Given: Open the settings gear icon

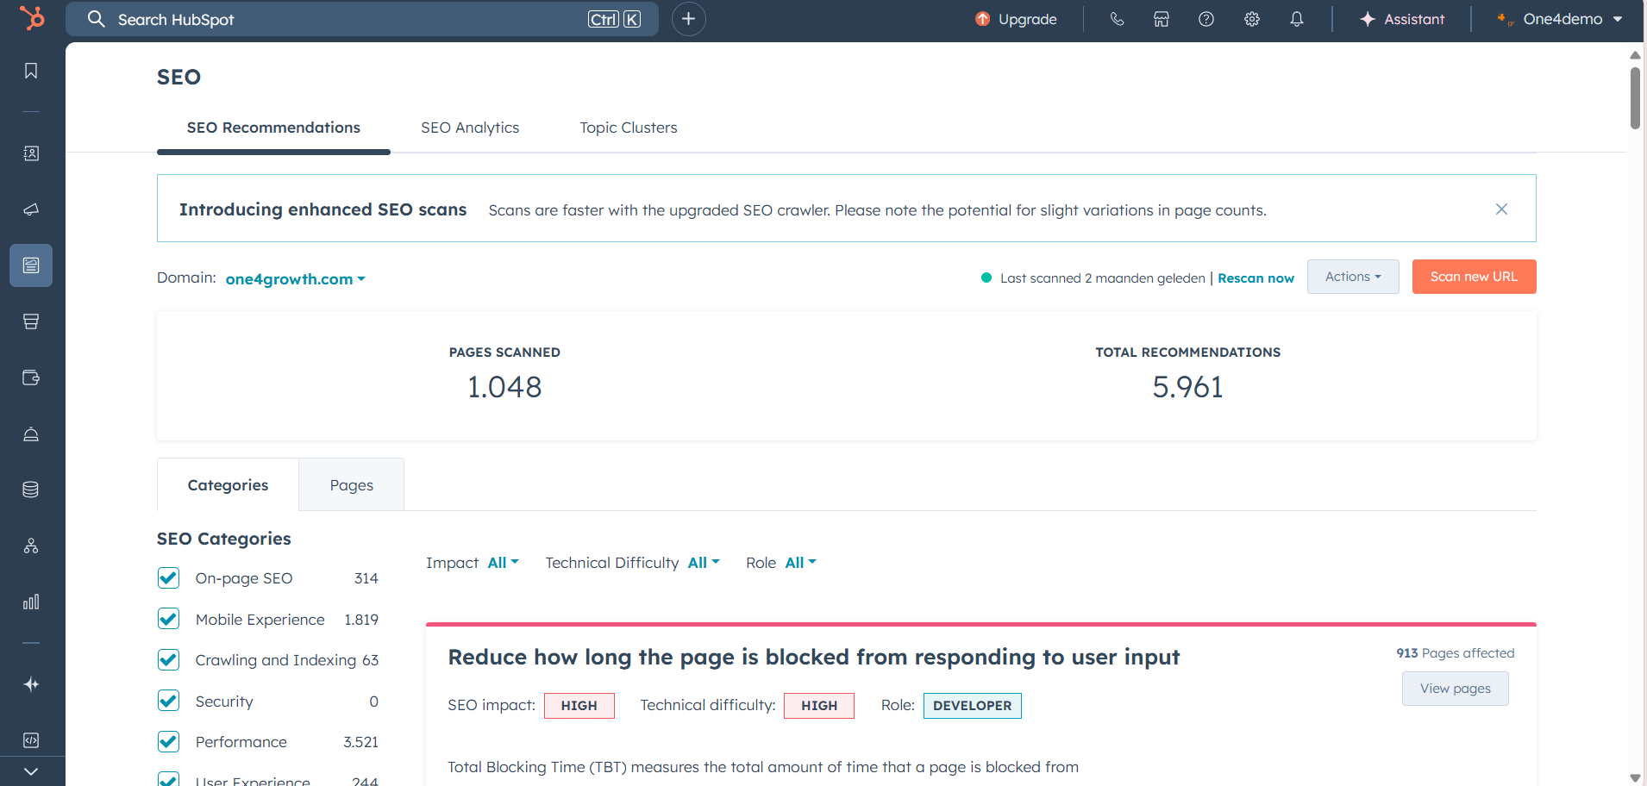Looking at the screenshot, I should 1252,19.
